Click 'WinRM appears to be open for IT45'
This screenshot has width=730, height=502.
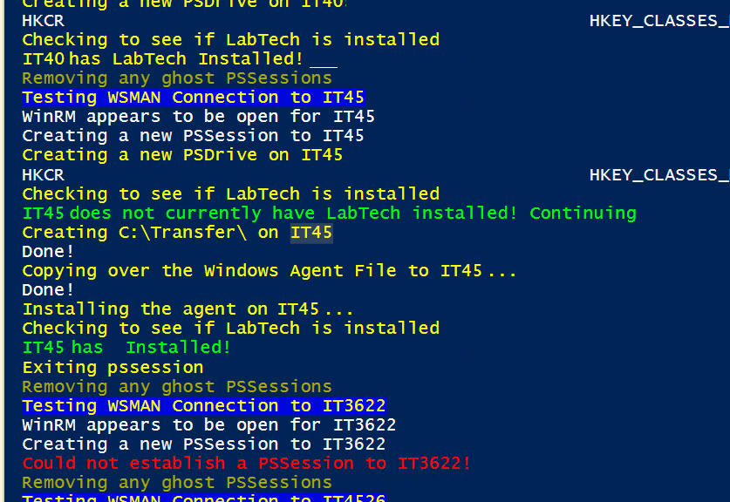pyautogui.click(x=198, y=117)
